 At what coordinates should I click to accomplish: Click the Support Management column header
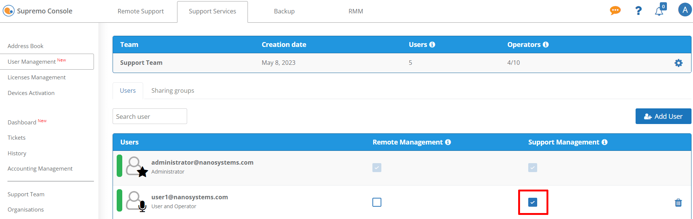(x=564, y=142)
